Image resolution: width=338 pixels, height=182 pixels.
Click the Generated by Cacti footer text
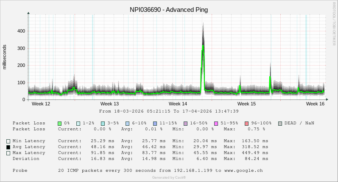click(x=169, y=178)
